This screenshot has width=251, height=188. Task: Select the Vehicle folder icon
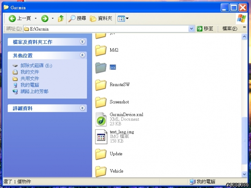(101, 172)
